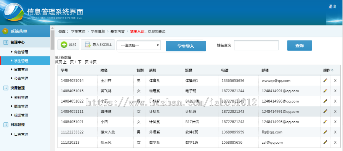Image resolution: width=343 pixels, height=151 pixels.
Task: Open 题库管理 menu item
Action: 21,106
